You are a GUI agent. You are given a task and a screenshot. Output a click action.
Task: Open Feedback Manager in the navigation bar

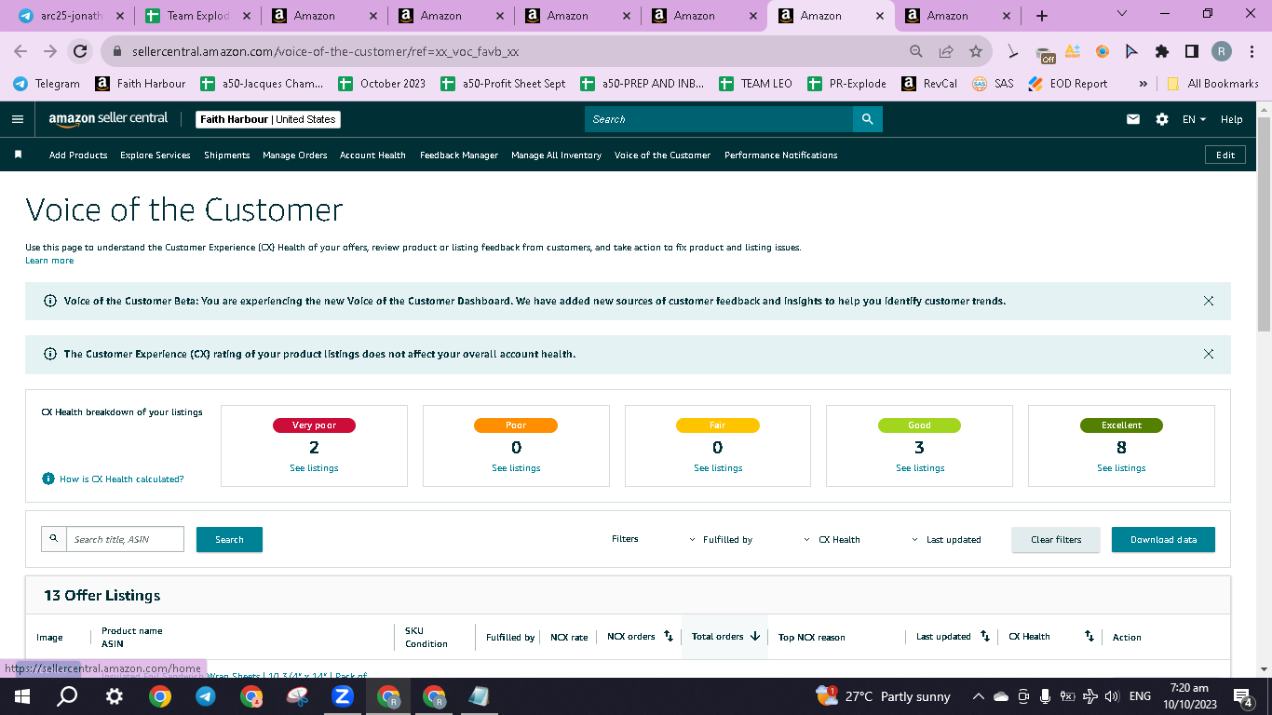(x=459, y=155)
